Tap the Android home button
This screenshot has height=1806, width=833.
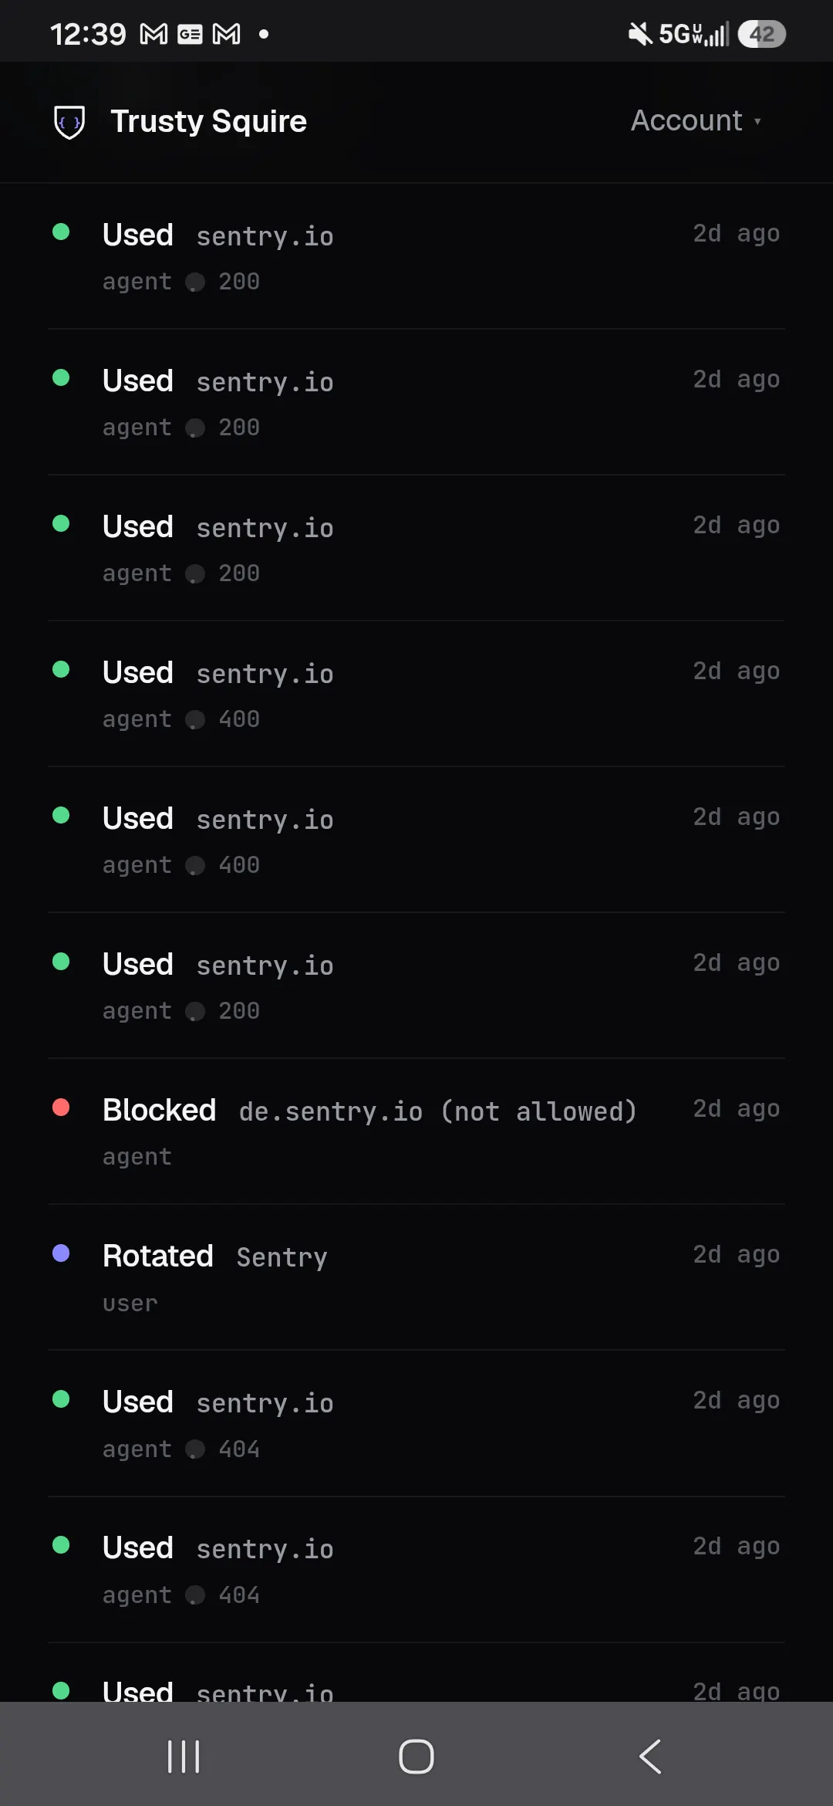pos(416,1757)
